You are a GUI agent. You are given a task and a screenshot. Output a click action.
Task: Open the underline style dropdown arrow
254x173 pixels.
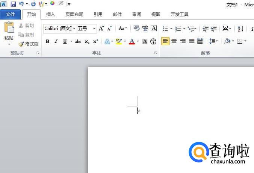(x=71, y=41)
